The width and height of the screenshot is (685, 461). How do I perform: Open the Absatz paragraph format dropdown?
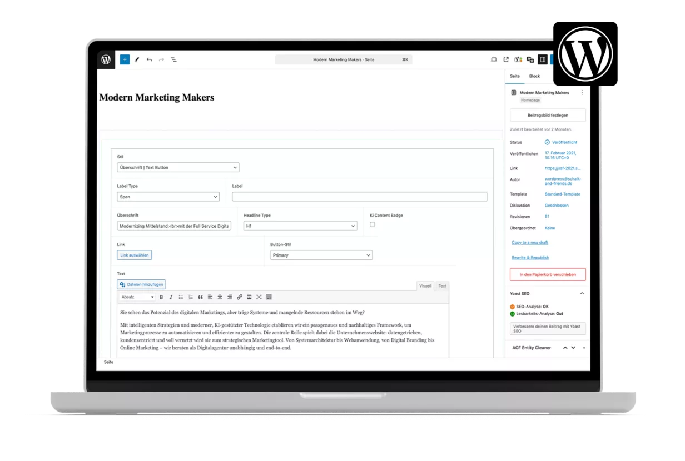(137, 297)
